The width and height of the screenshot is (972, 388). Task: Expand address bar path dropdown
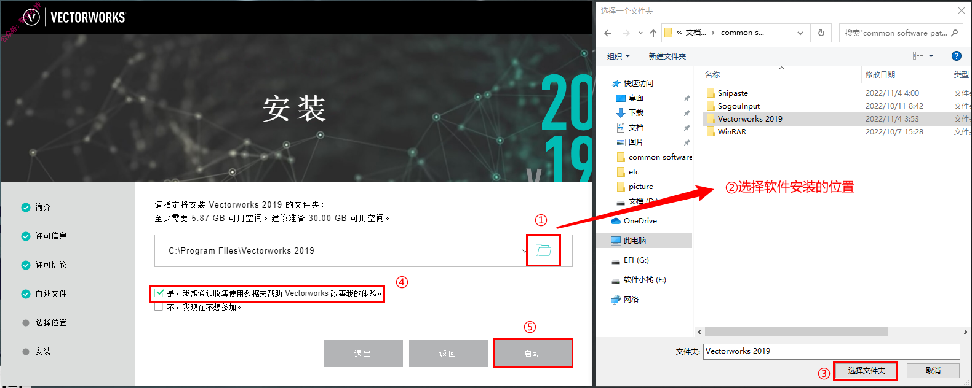click(x=800, y=33)
